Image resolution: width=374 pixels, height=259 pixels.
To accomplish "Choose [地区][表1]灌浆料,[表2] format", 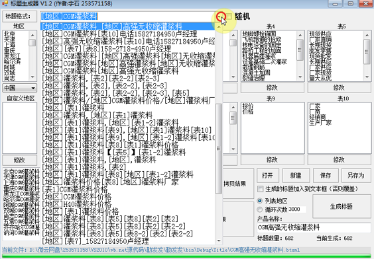I will click(x=128, y=167).
